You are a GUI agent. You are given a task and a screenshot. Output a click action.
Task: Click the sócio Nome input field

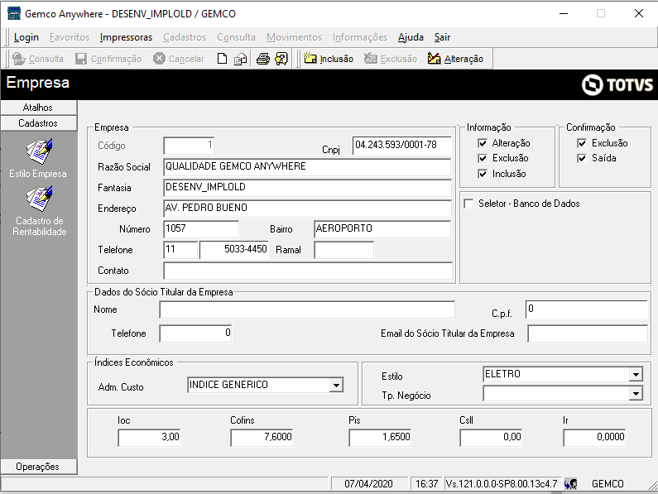click(x=307, y=309)
